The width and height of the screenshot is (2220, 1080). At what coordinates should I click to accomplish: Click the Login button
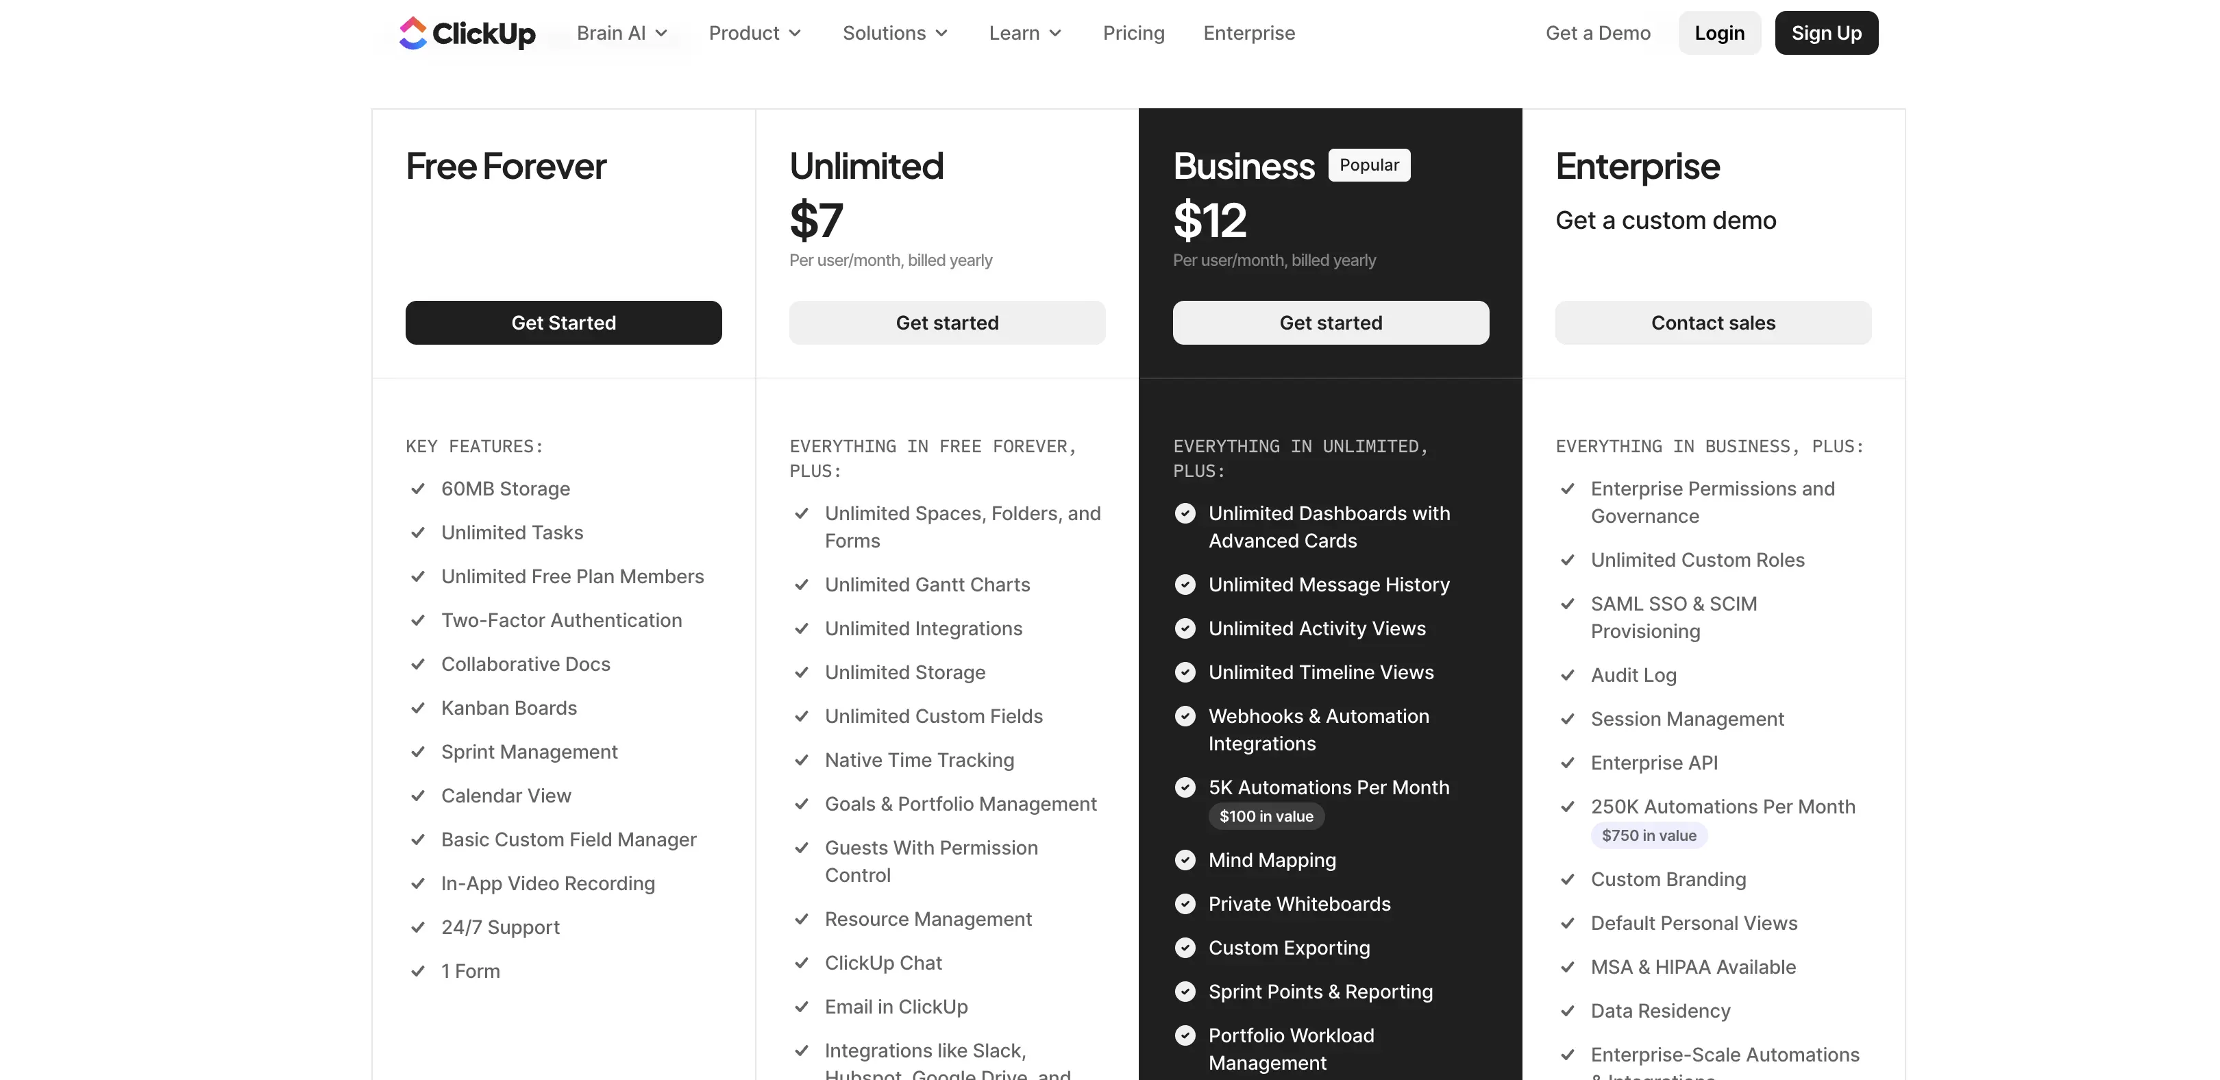pyautogui.click(x=1719, y=33)
